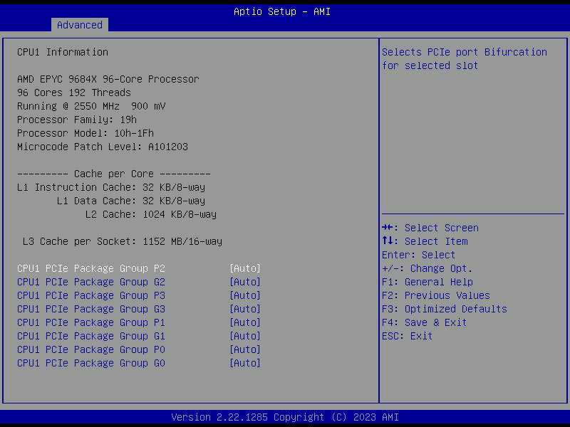Click "L3 Cache per Socket: 1152 MB/16-way" line
The image size is (570, 427).
[x=123, y=241]
